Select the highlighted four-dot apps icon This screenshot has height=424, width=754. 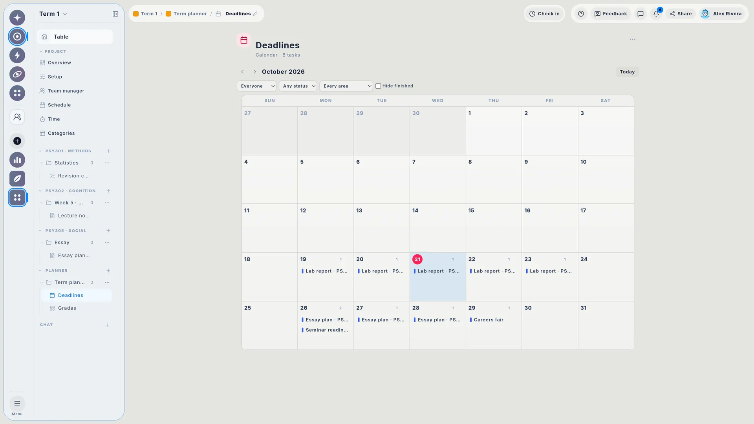[17, 197]
